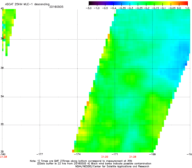Click the 'NOAA/NESDIS/Center for Satellite Applications' credit line
This screenshot has height=168, width=192.
click(112, 166)
